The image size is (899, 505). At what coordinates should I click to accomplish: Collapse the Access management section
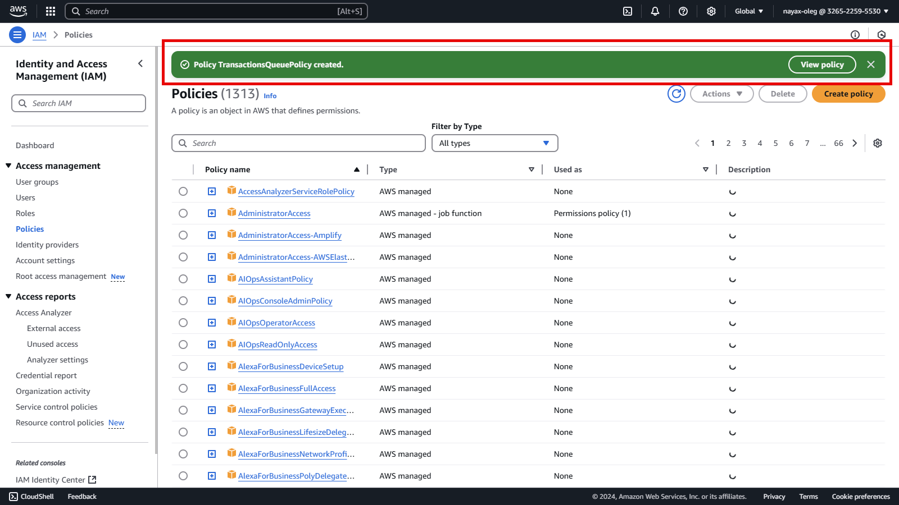click(8, 166)
